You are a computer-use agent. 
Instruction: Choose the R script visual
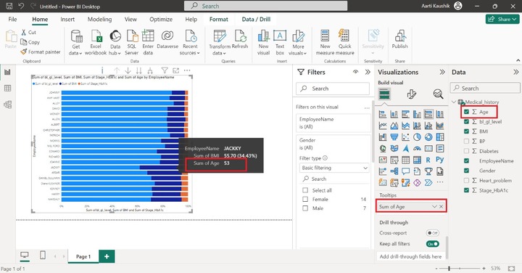pyautogui.click(x=428, y=160)
